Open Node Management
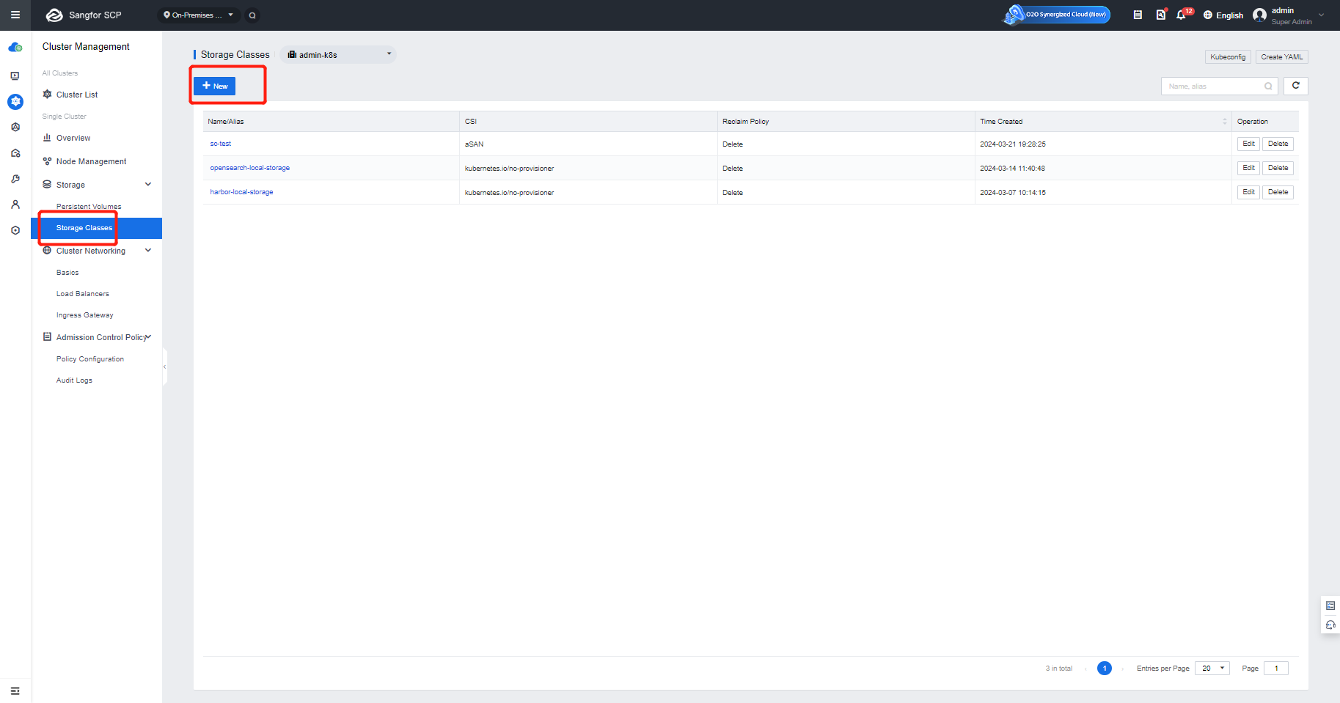1340x703 pixels. coord(91,161)
